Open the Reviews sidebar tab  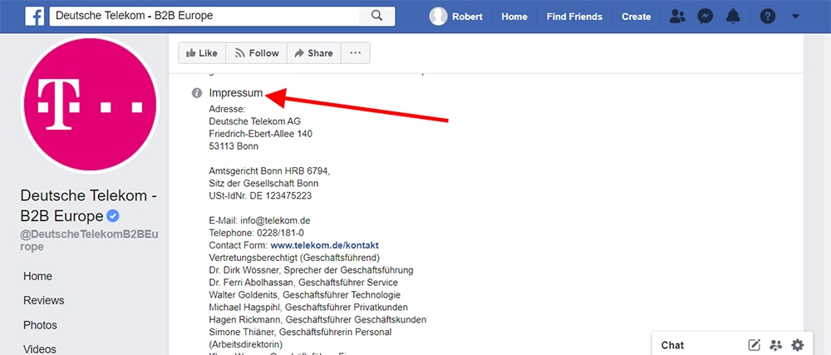pyautogui.click(x=43, y=300)
